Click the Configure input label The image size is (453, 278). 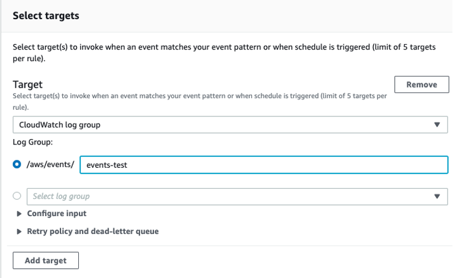click(x=57, y=214)
